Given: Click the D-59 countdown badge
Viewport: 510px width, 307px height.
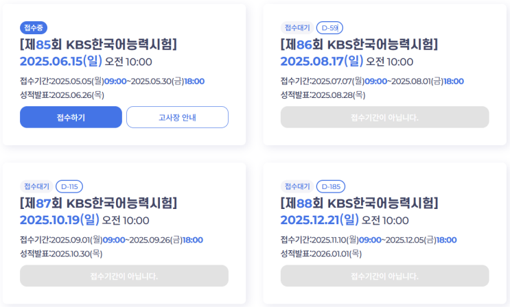Looking at the screenshot, I should coord(330,28).
